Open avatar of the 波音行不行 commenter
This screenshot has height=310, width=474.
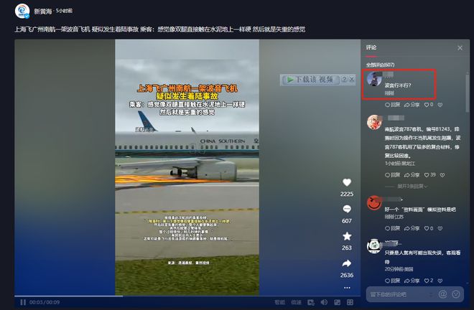pyautogui.click(x=374, y=78)
